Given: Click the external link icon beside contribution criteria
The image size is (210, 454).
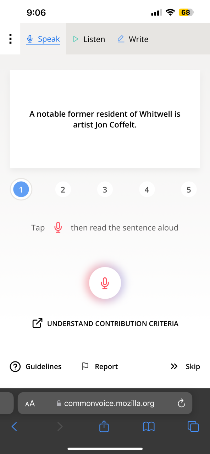Looking at the screenshot, I should (38, 323).
